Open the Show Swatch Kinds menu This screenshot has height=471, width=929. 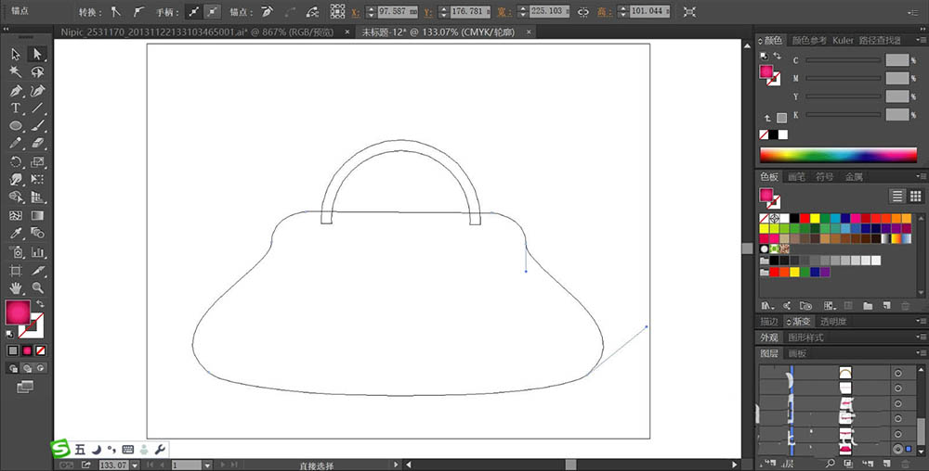point(828,306)
